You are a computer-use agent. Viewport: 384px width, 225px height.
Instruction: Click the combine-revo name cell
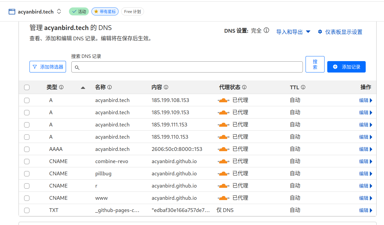click(112, 162)
